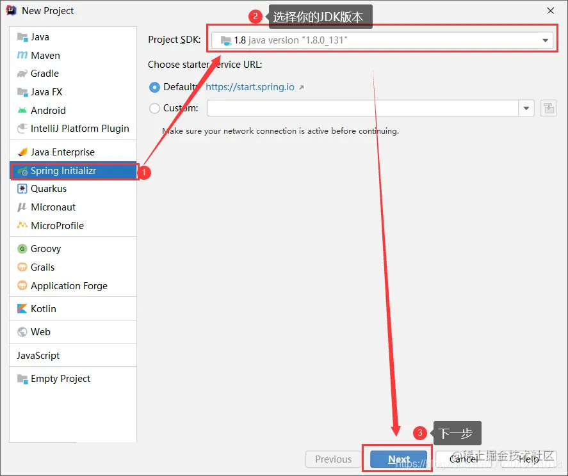
Task: Choose Gradle project type label
Action: click(45, 74)
